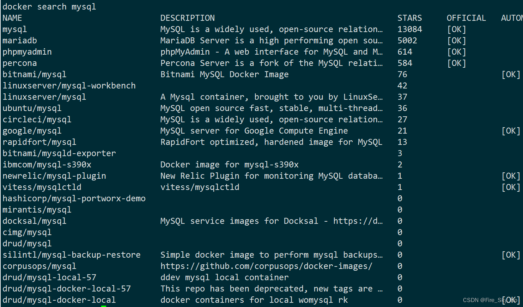The image size is (523, 307).
Task: Click 'bitnami/mysql' image name
Action: coord(35,74)
